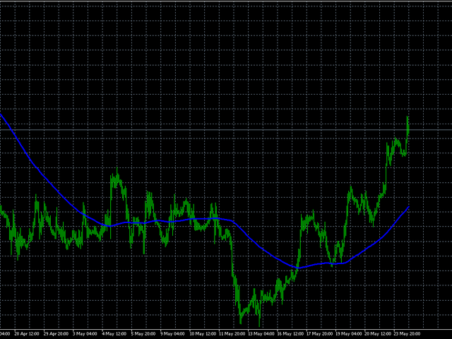Click the 16 May 12:00 time label
Screen dimensions: 452x339
[290, 334]
